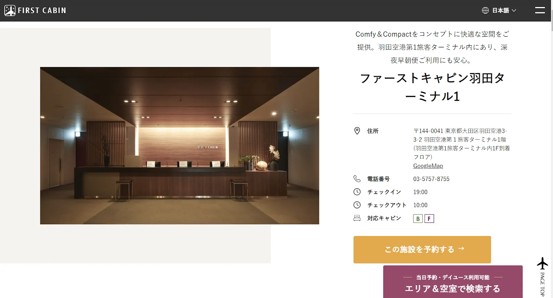
Task: Click the location pin icon beside 住所
Action: click(357, 131)
